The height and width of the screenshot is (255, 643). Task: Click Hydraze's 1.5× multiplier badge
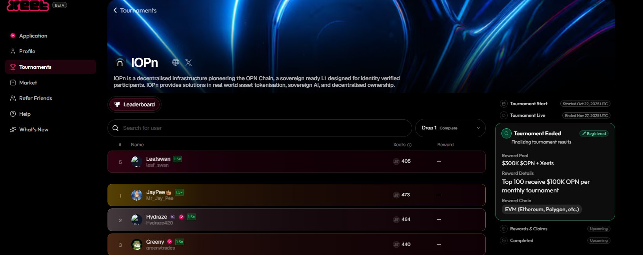tap(191, 217)
